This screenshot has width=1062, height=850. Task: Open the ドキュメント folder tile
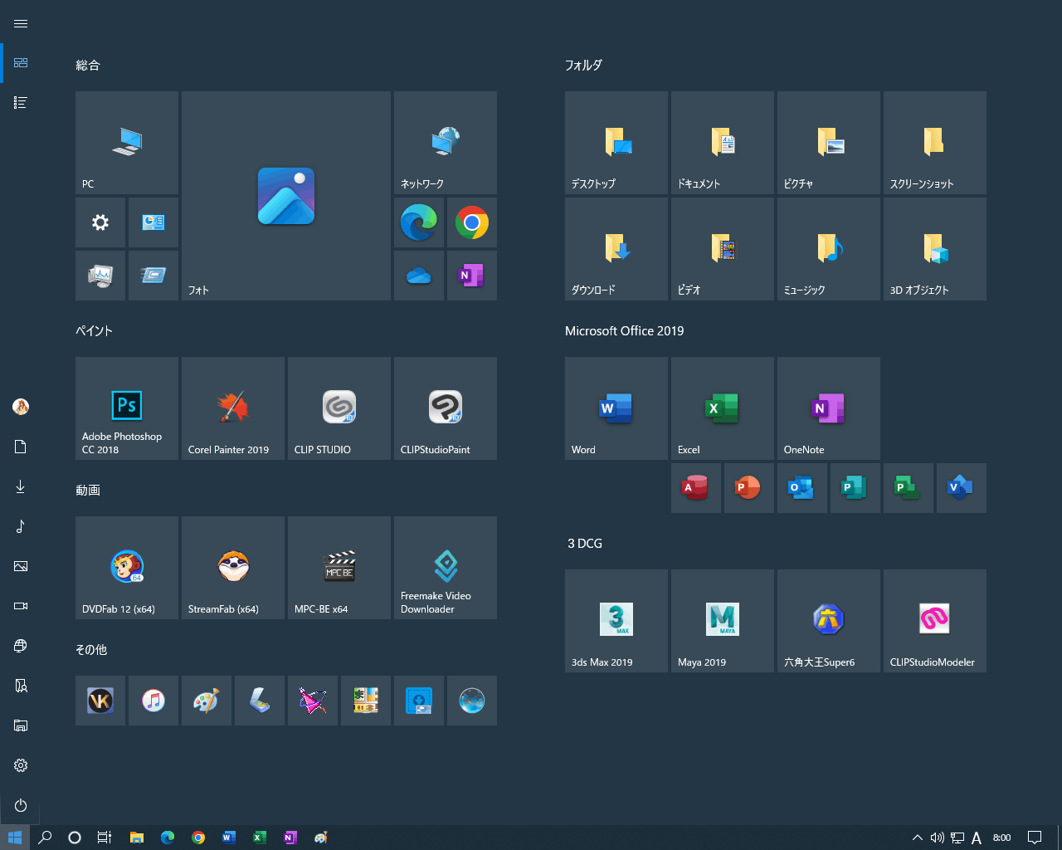click(x=723, y=143)
